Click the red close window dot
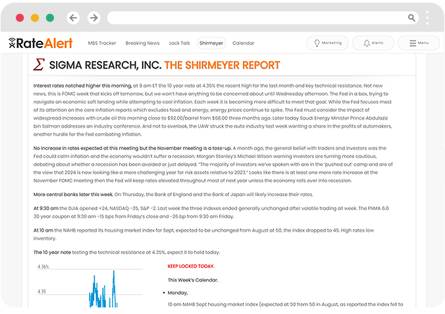The width and height of the screenshot is (445, 314). (20, 18)
